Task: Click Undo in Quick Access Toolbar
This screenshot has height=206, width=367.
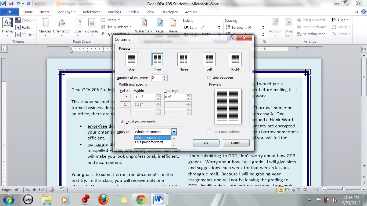Action: point(18,4)
